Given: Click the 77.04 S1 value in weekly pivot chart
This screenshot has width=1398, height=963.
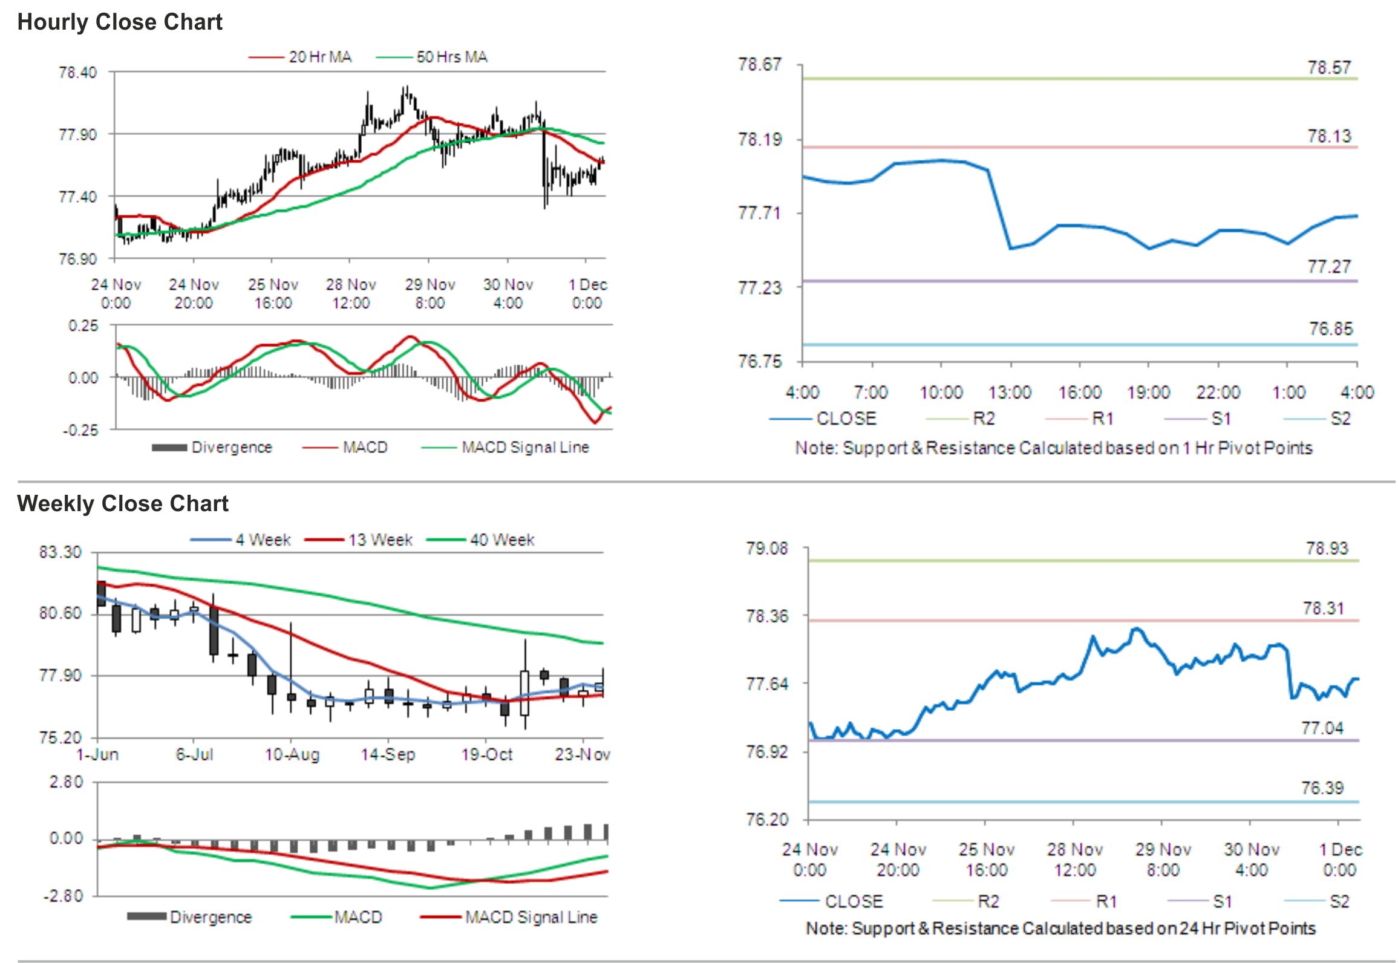Looking at the screenshot, I should point(1322,728).
